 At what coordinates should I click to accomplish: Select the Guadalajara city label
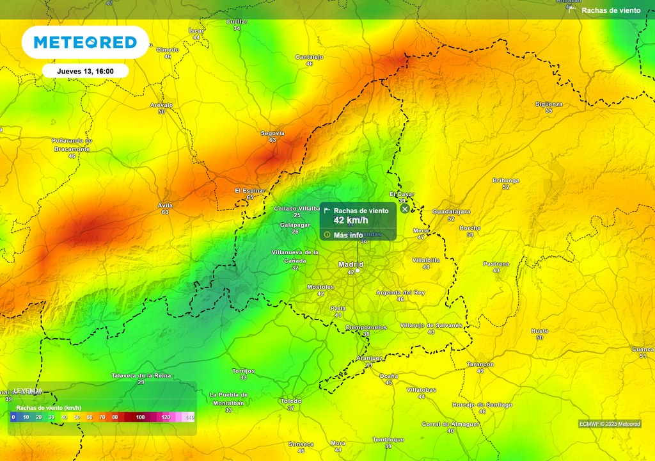pyautogui.click(x=451, y=211)
